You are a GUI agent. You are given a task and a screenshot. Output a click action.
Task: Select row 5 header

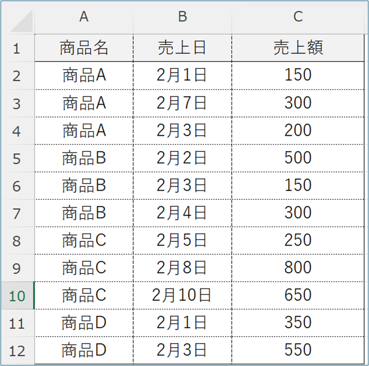coord(17,158)
